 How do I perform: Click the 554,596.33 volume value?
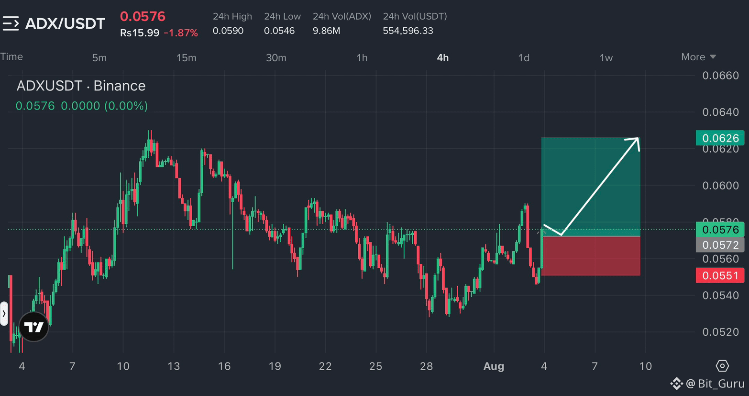click(x=408, y=31)
